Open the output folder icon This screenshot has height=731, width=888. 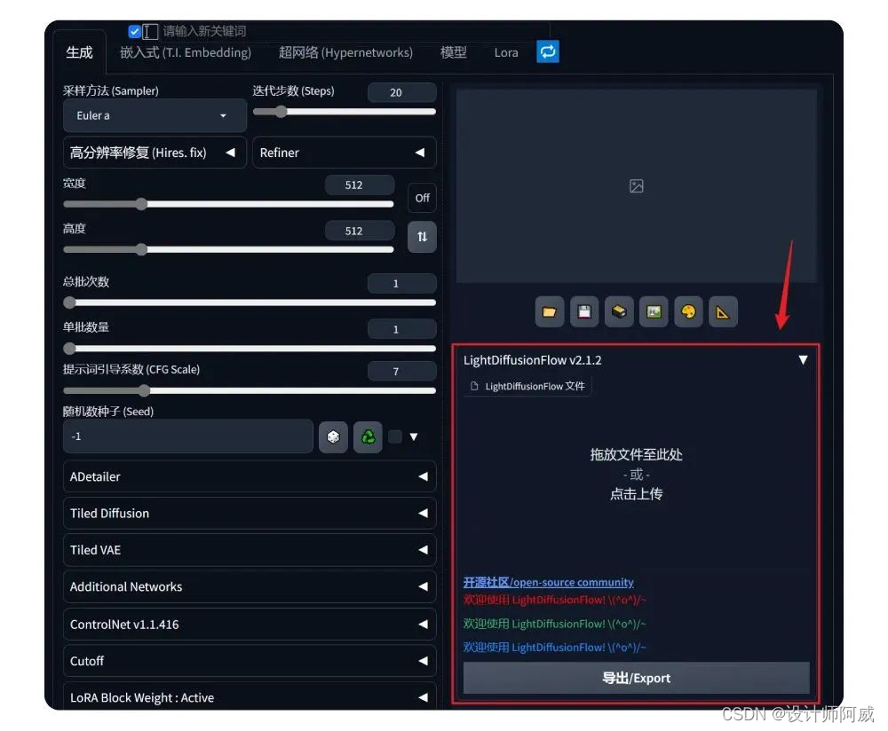tap(549, 311)
